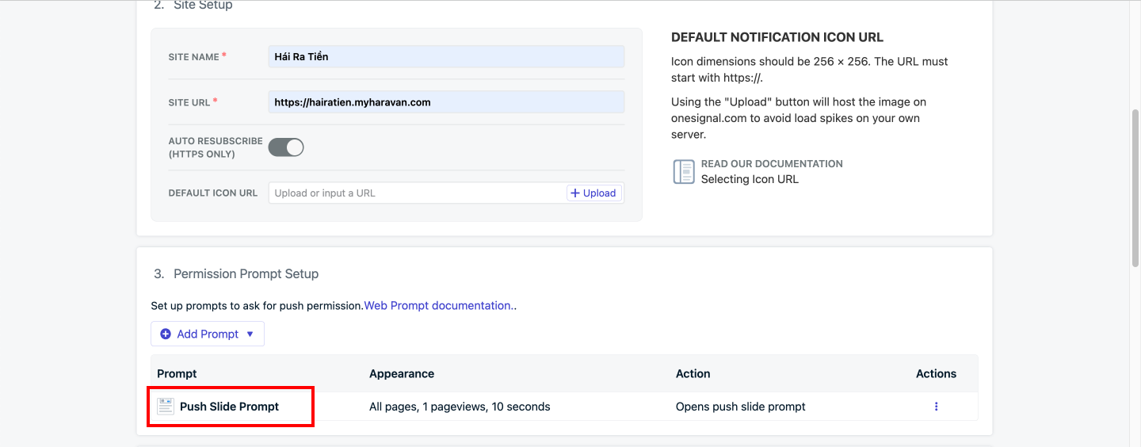Open the Push Slide Prompt entry

pyautogui.click(x=229, y=407)
